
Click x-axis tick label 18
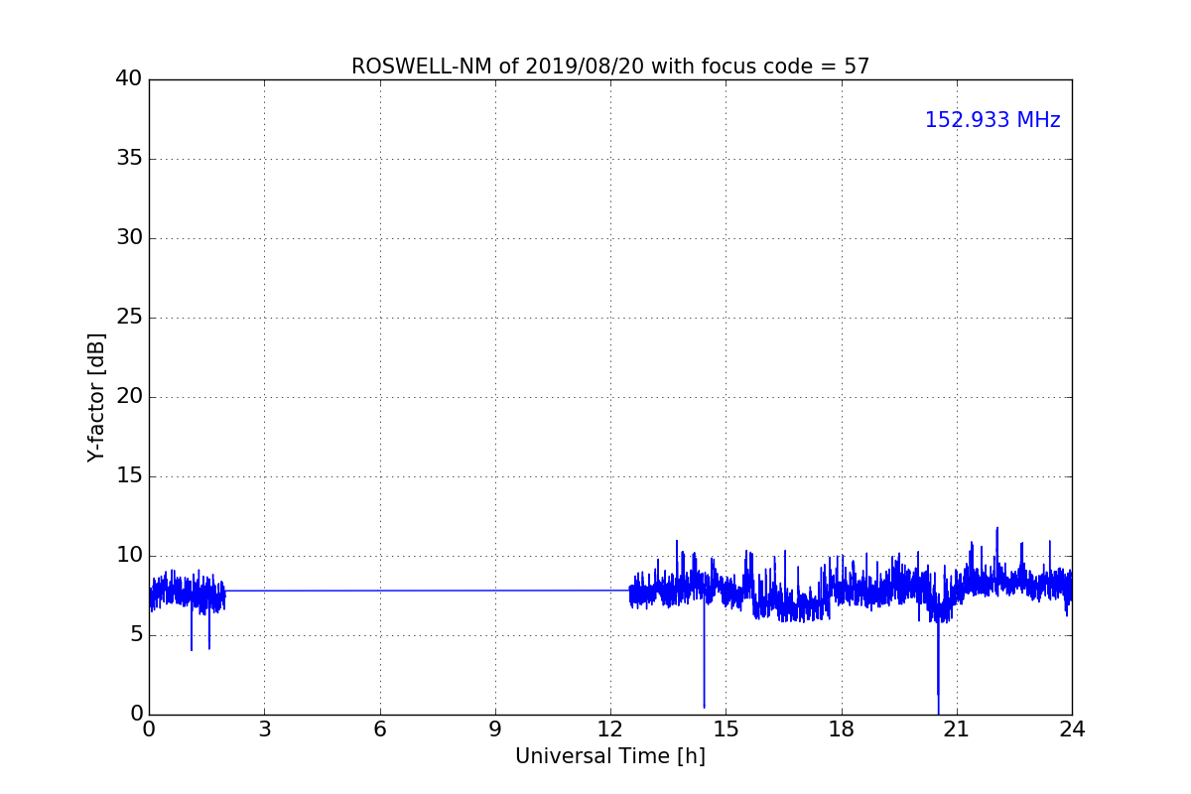pos(842,729)
